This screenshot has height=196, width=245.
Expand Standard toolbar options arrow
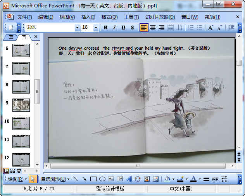[x=19, y=28]
